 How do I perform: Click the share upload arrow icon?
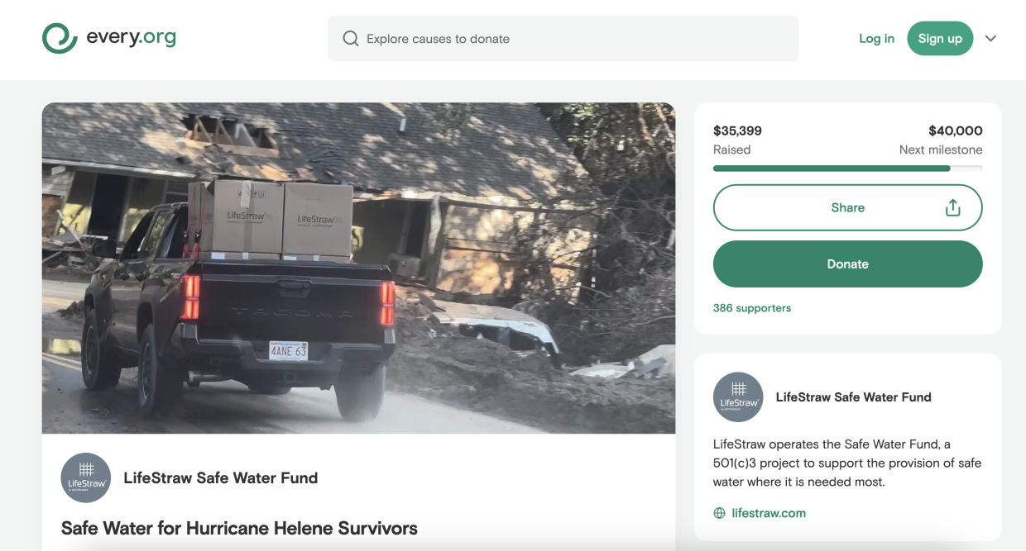pos(952,208)
